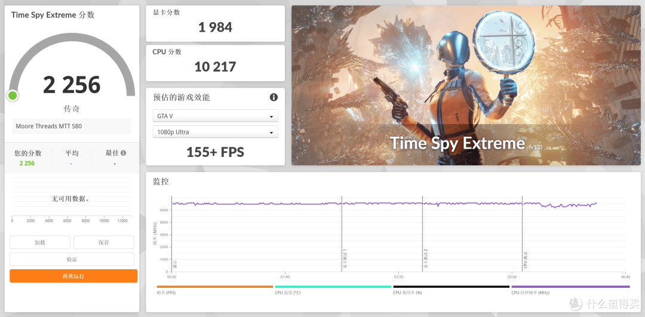Click the 平均 score label
The height and width of the screenshot is (317, 645).
pos(72,153)
